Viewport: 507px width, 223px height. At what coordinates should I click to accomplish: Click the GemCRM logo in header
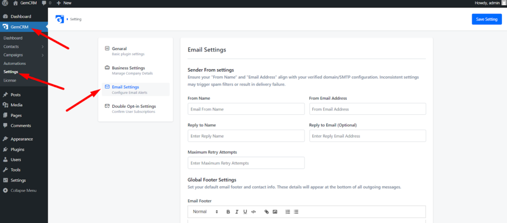click(59, 19)
